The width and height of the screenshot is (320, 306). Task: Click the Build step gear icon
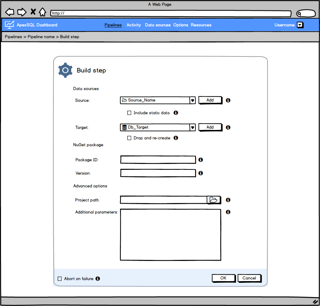pos(65,70)
